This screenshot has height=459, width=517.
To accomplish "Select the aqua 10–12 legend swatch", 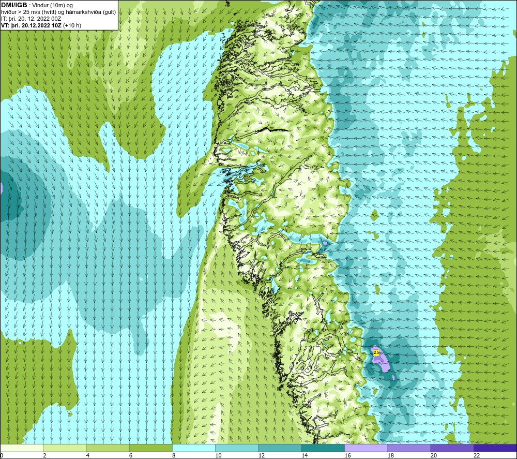I will [237, 448].
